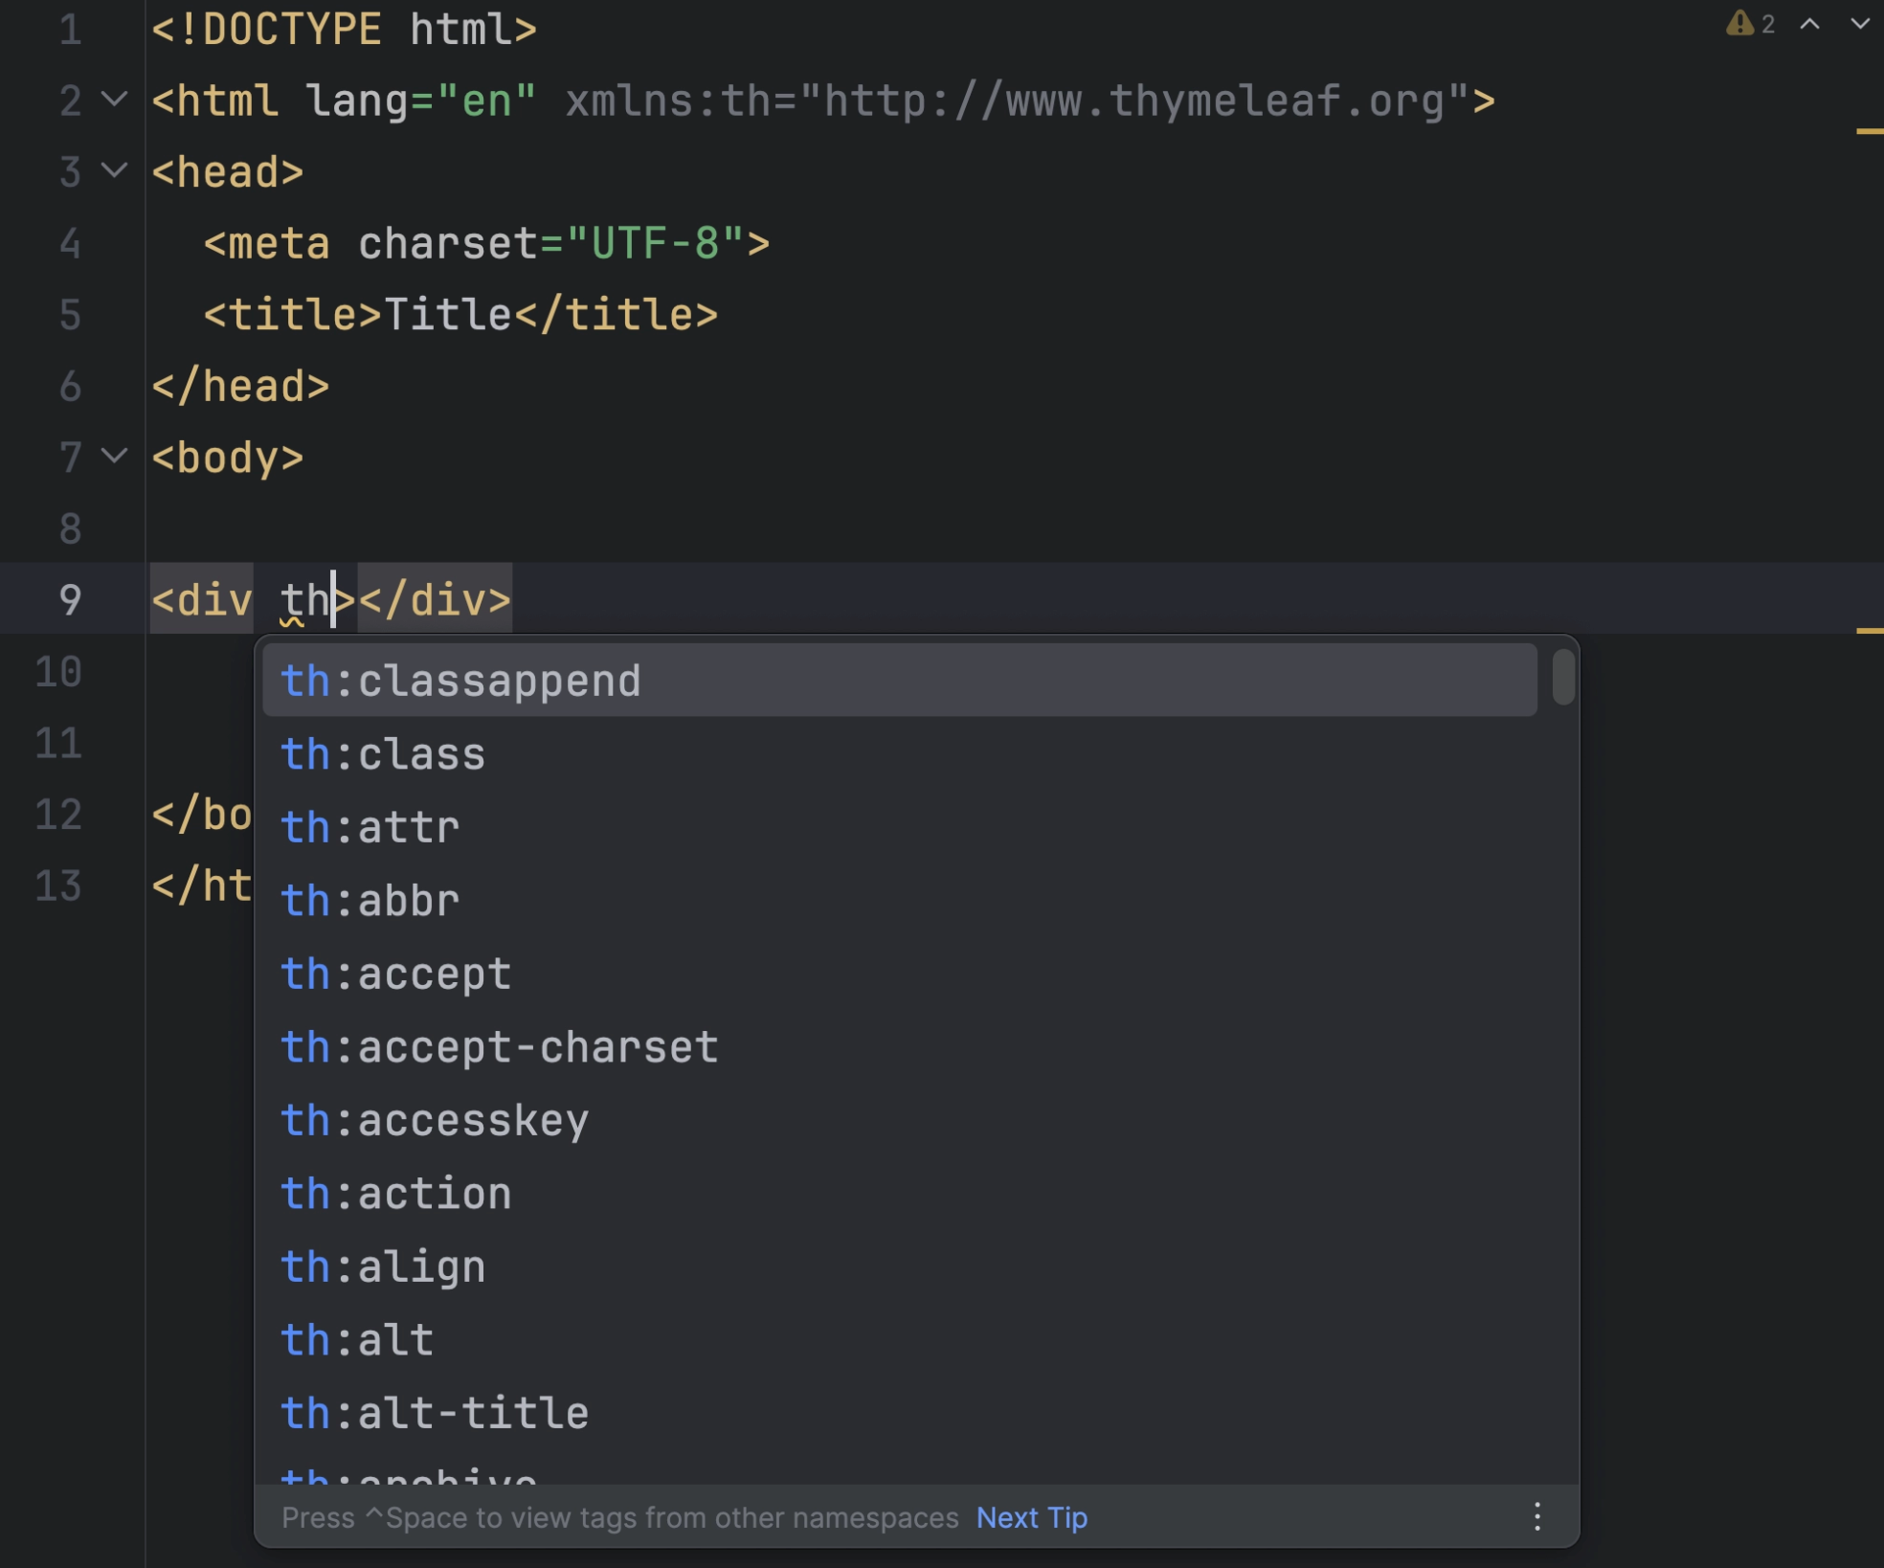Select th:action completion item
The height and width of the screenshot is (1568, 1884).
point(900,1193)
